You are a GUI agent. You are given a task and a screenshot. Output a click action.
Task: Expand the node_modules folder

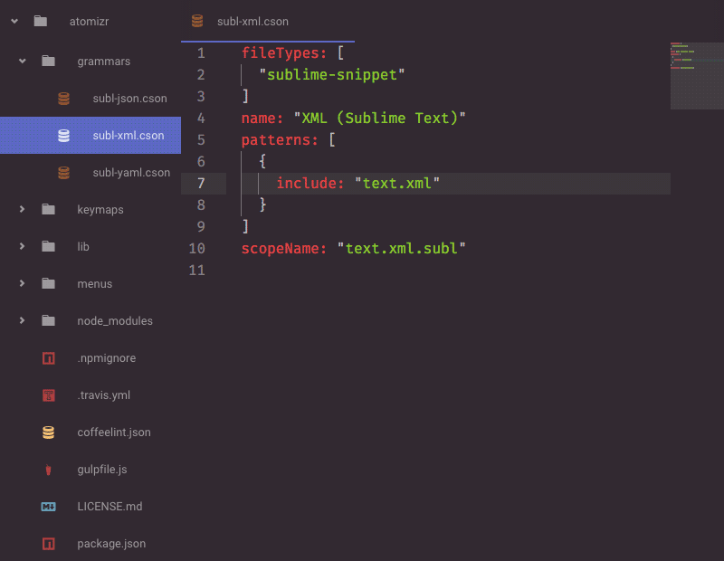(x=21, y=320)
